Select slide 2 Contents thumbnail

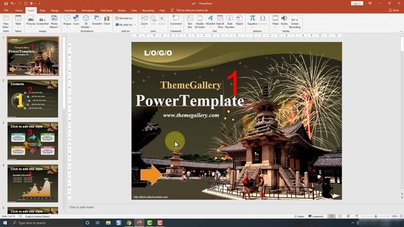point(33,98)
